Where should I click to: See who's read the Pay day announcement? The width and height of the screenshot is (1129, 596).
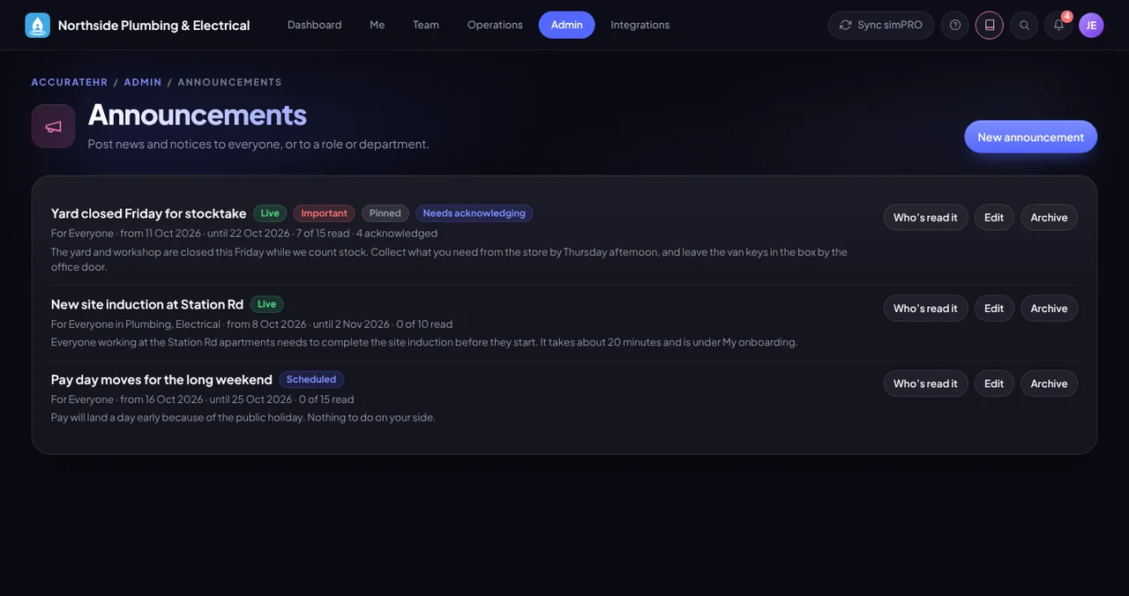click(x=925, y=384)
